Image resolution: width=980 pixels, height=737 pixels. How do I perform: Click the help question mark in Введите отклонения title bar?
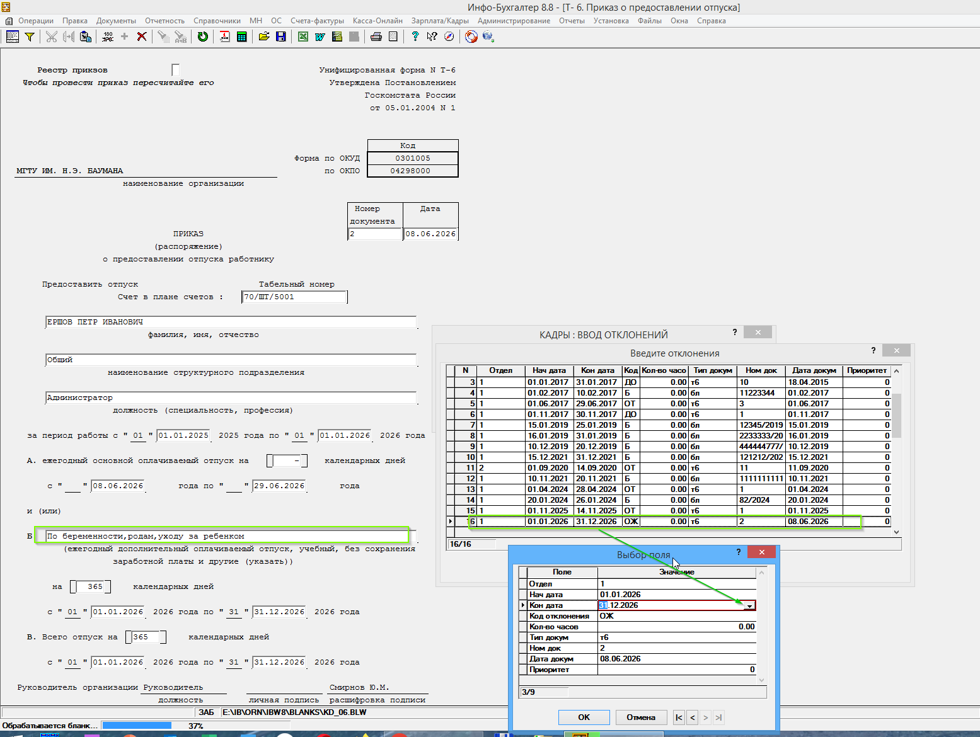873,350
